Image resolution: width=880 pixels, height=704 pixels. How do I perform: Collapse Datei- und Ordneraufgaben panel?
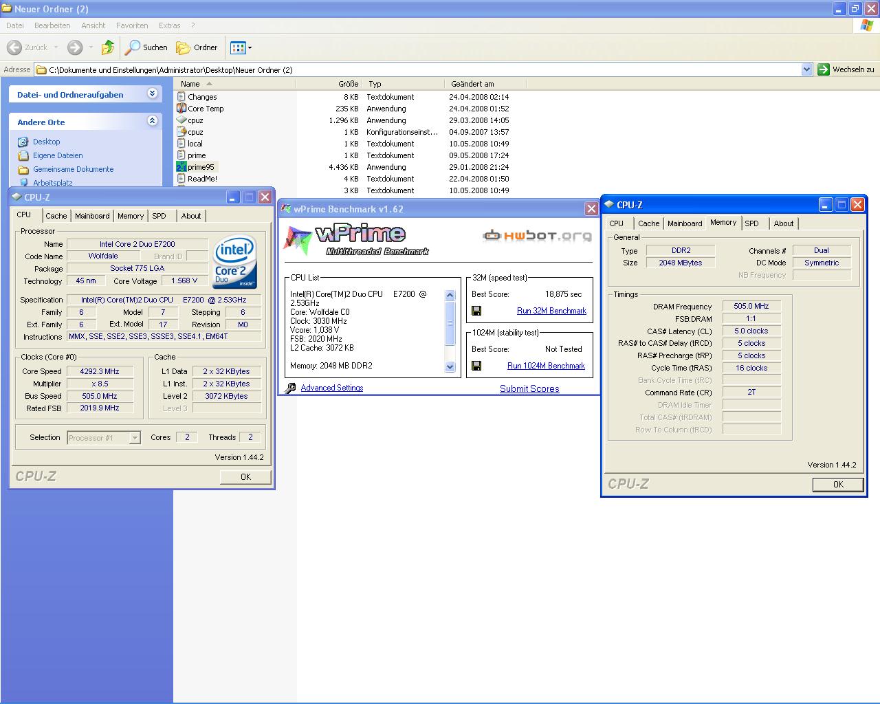click(x=153, y=93)
